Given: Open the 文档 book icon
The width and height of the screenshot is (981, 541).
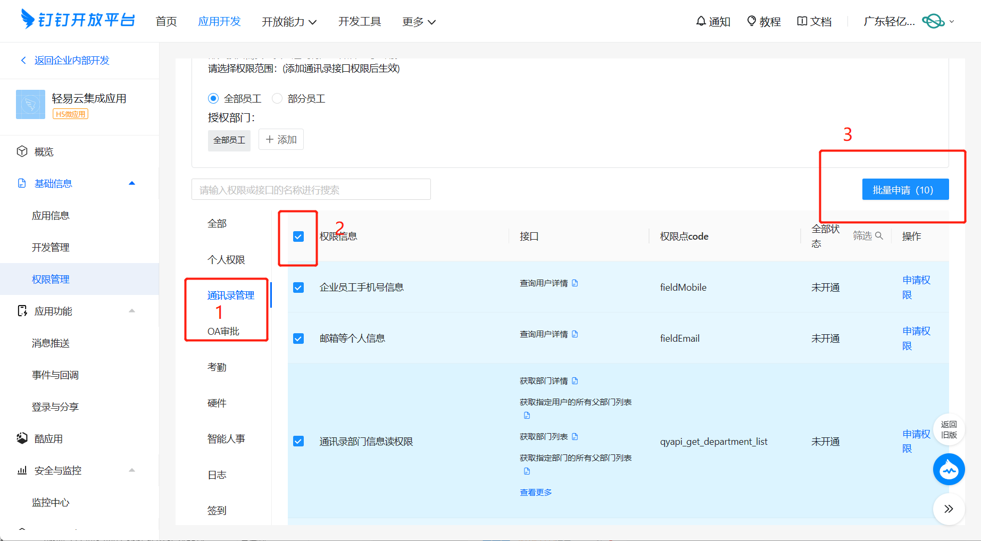Looking at the screenshot, I should (x=802, y=21).
